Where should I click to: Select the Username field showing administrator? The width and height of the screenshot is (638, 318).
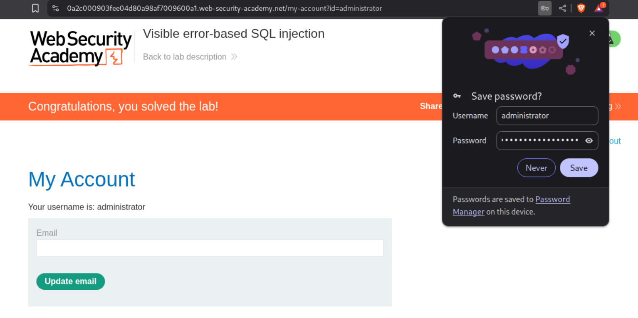(x=547, y=116)
